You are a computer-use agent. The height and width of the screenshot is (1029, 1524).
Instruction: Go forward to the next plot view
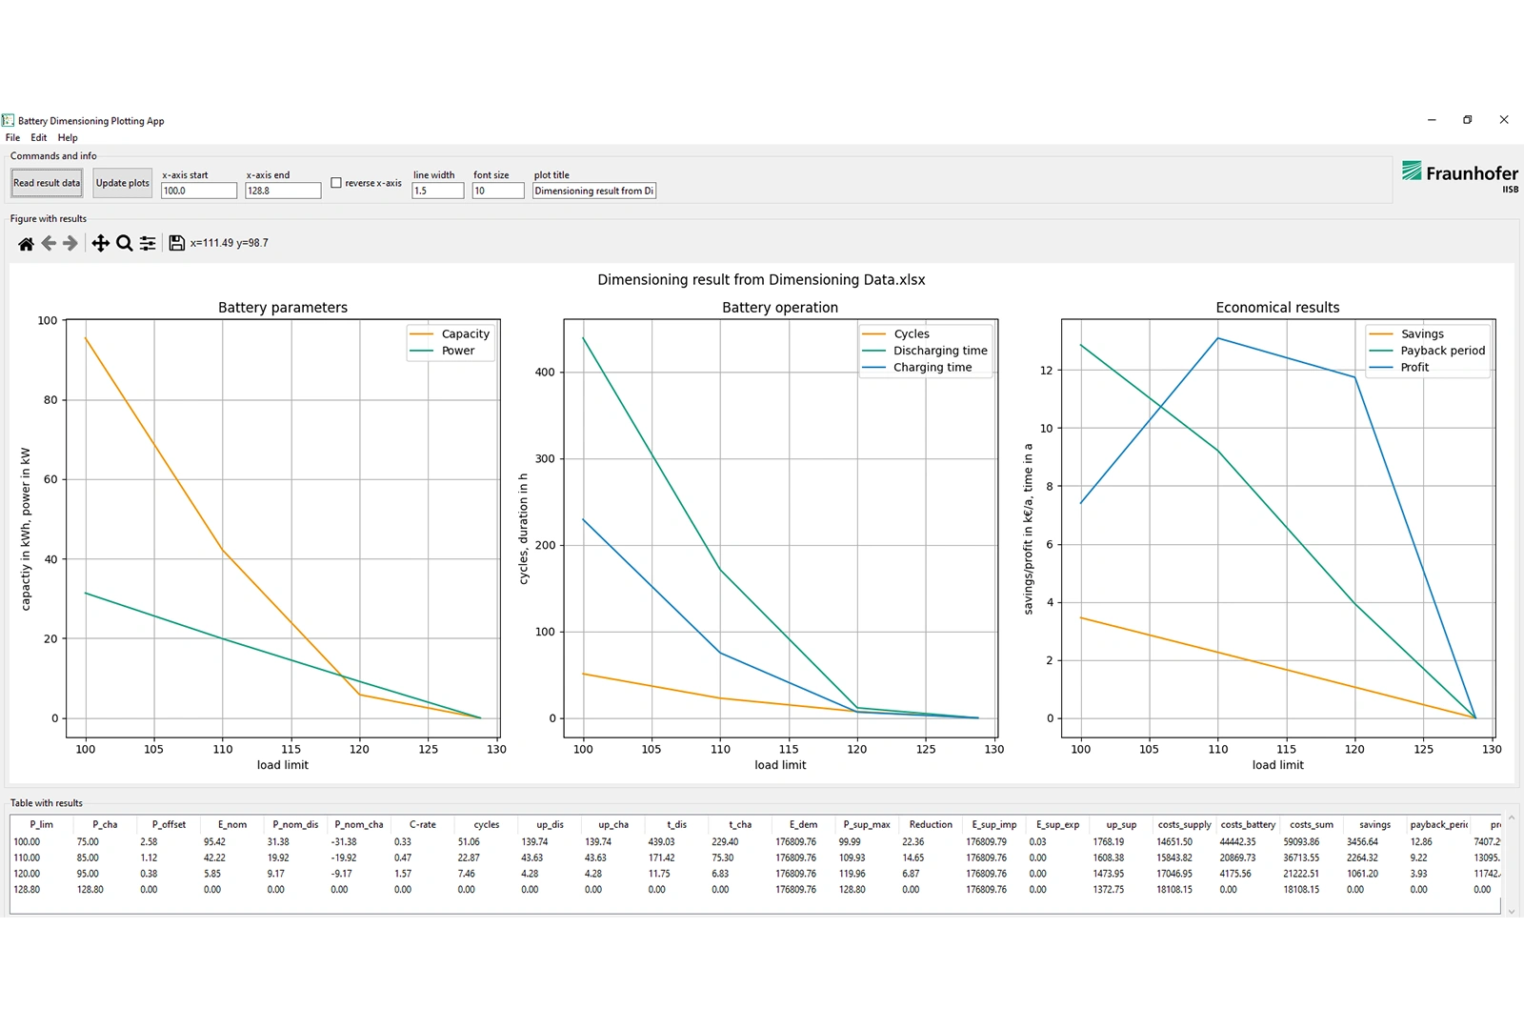(x=70, y=244)
